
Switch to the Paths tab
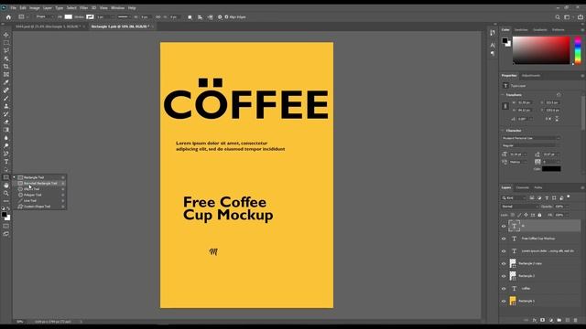[538, 187]
